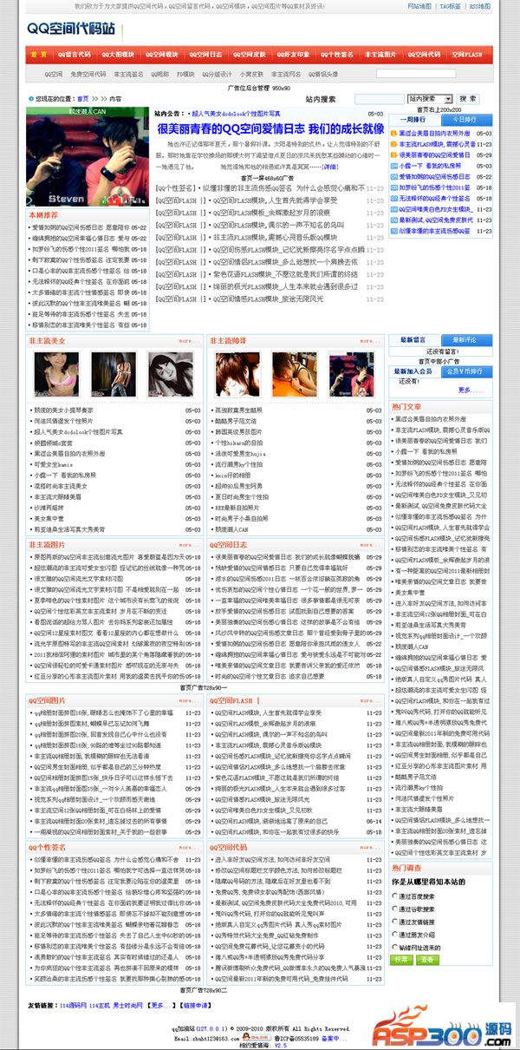This screenshot has width=520, height=1050.
Task: Open first thumbnail under 非主流美女
Action: point(57,372)
